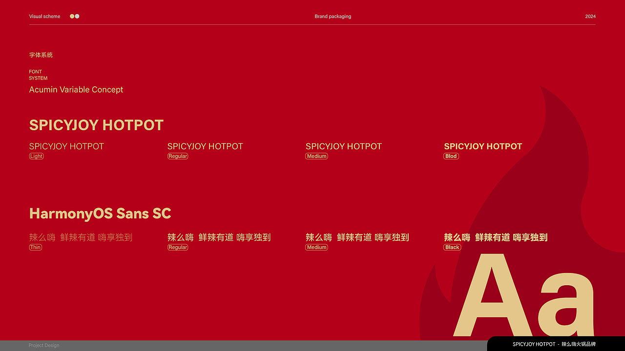Click Chinese slogan above HarmonyOS Regular tag
625x351 pixels.
pyautogui.click(x=219, y=237)
